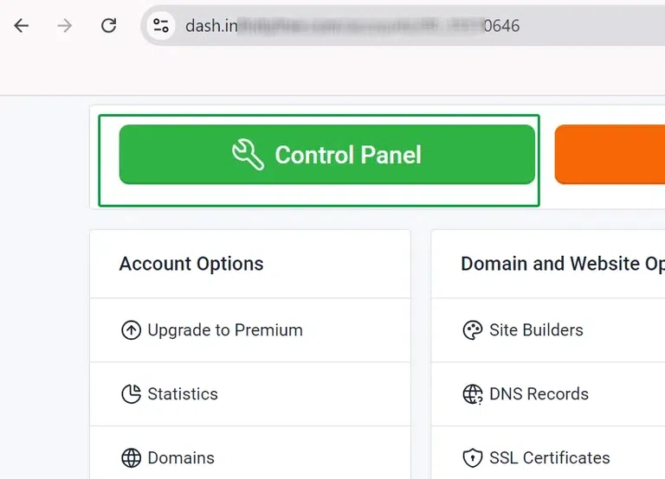Click the Statistics pie chart icon

(131, 394)
